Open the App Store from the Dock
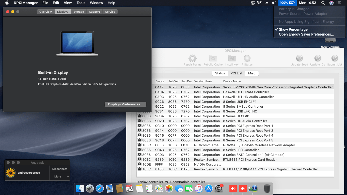The image size is (347, 195). click(x=209, y=188)
